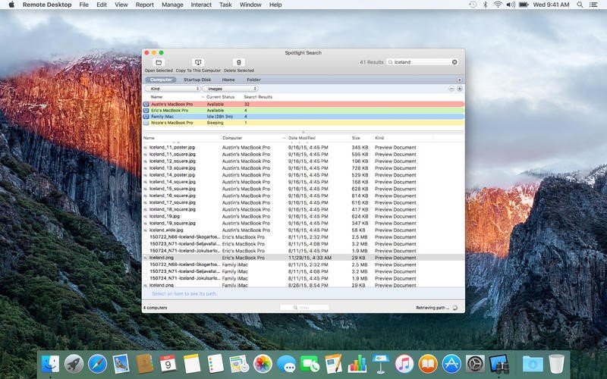Select file Iceland_14_poster.jpg
The image size is (607, 379).
pos(172,175)
